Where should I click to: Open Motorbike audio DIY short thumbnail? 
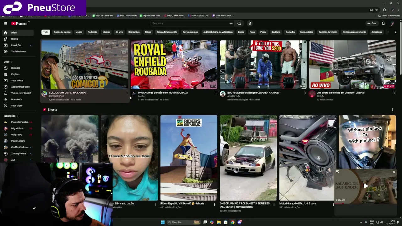click(x=308, y=158)
